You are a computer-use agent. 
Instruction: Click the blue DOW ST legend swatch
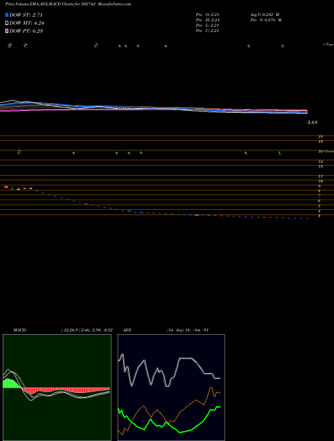click(x=7, y=15)
